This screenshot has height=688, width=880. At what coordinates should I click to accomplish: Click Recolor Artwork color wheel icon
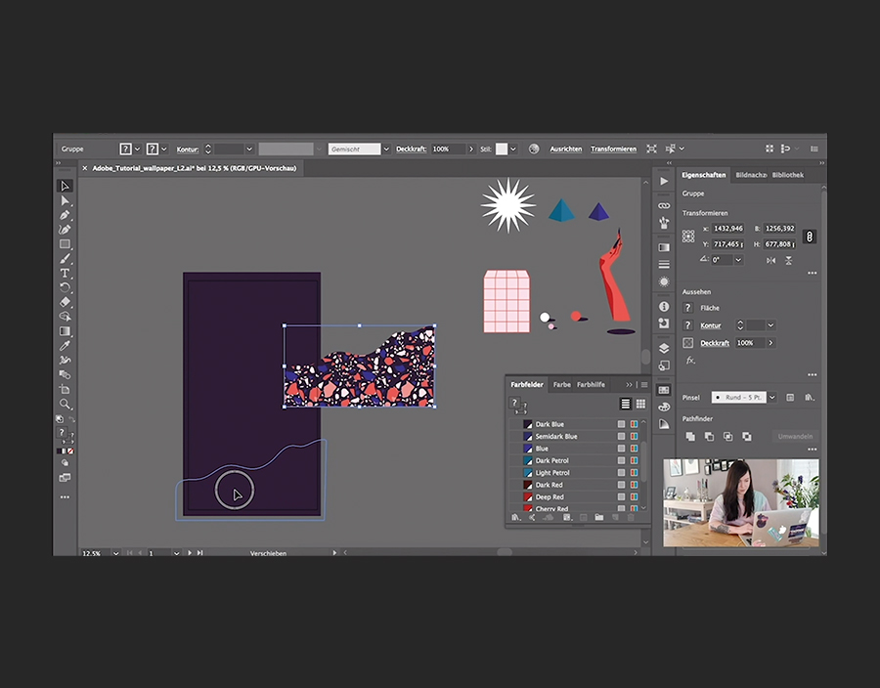534,149
